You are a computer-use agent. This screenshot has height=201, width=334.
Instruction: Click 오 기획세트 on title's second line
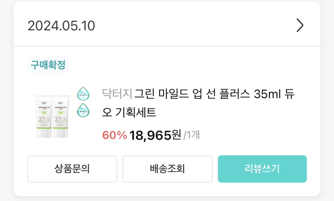tap(129, 112)
